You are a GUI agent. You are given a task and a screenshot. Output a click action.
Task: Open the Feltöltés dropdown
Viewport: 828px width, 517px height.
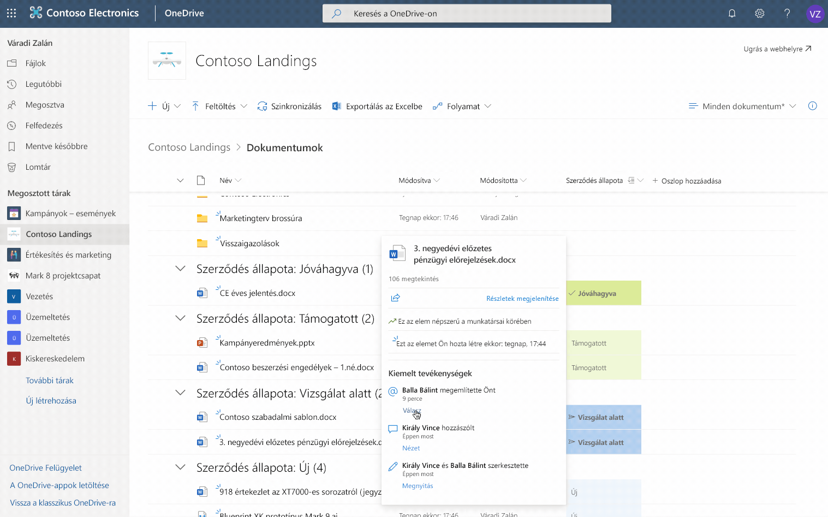219,106
